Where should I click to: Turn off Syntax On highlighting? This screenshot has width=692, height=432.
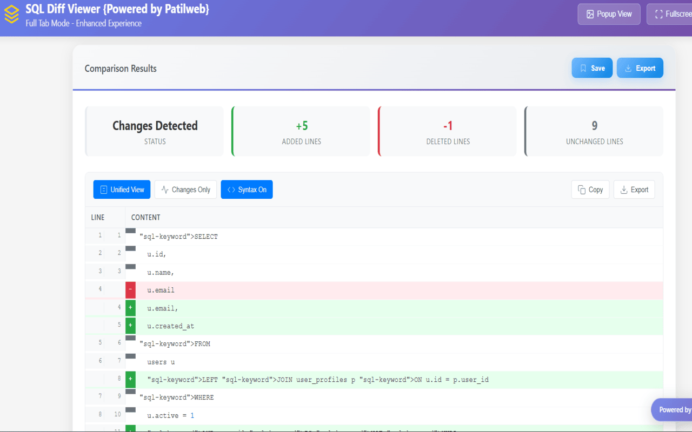[x=247, y=190]
